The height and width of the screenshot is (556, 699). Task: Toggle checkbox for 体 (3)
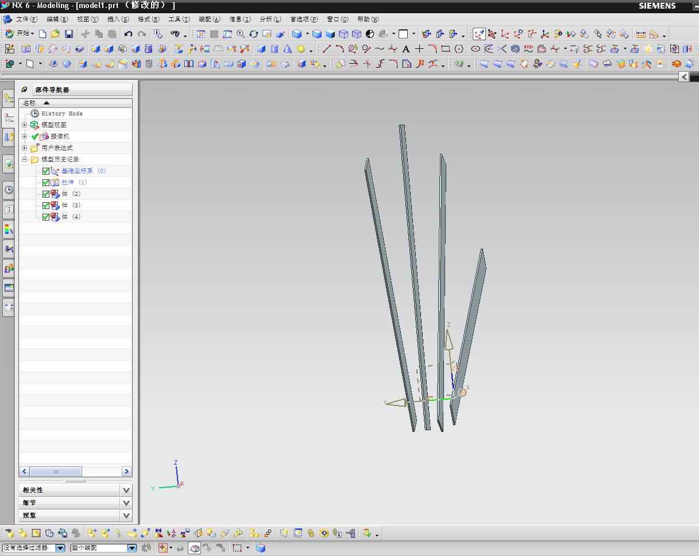[x=46, y=205]
